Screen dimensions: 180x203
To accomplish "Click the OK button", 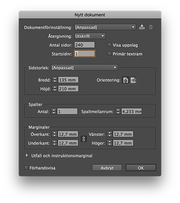I will pos(141,168).
